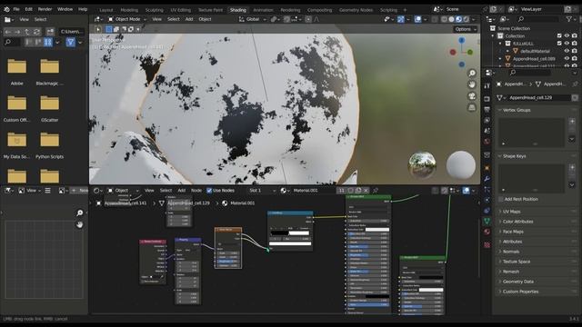The image size is (582, 327).
Task: Switch to the Shading workspace tab
Action: pyautogui.click(x=238, y=10)
